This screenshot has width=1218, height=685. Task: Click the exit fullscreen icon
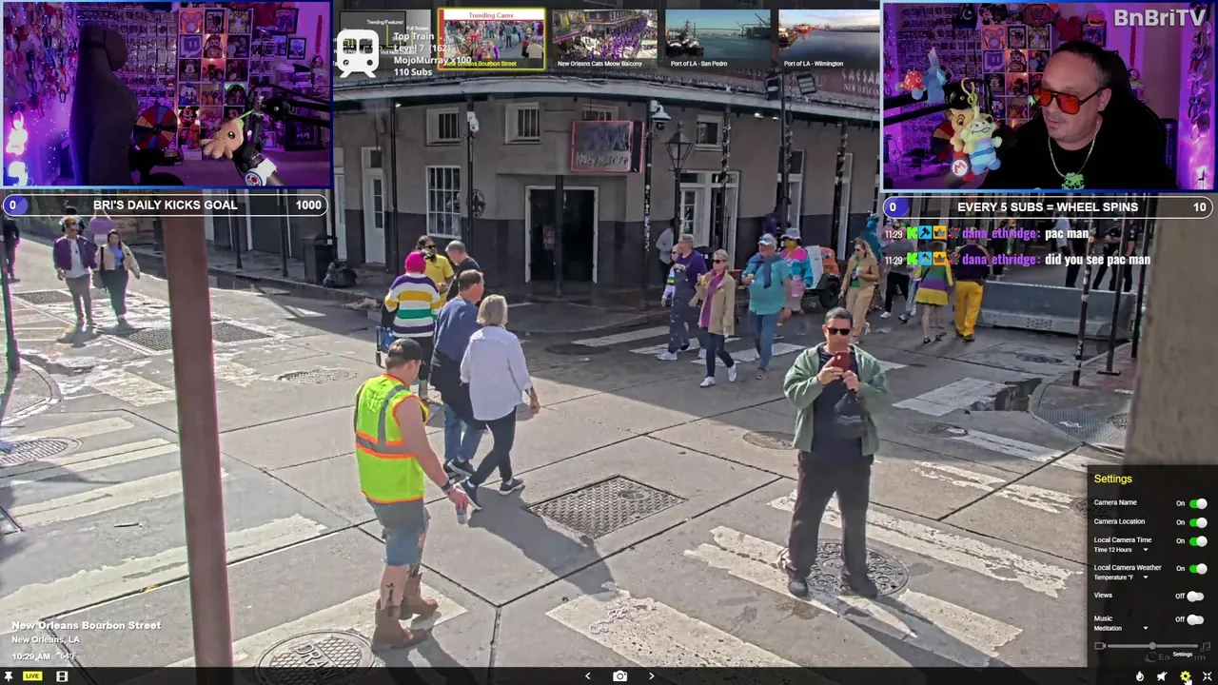tap(1207, 676)
